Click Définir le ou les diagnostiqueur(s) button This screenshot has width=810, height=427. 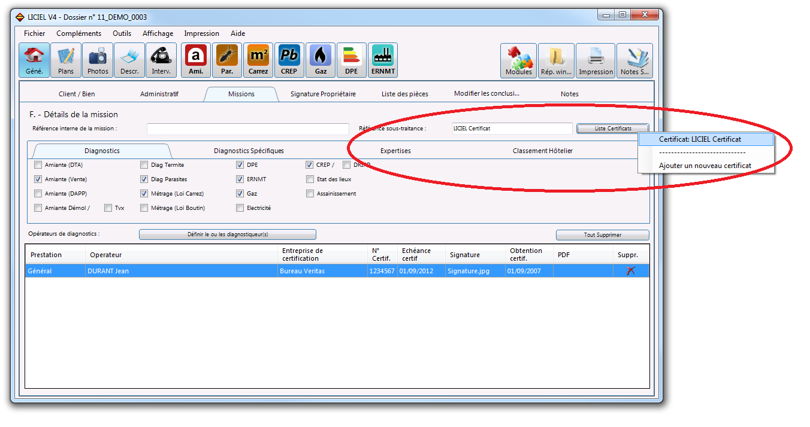click(x=228, y=235)
